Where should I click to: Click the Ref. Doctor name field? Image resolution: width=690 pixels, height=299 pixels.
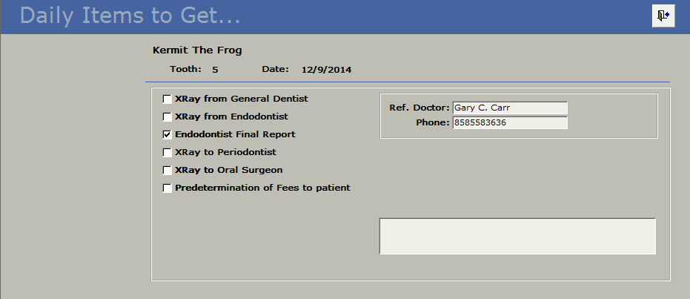tap(509, 108)
